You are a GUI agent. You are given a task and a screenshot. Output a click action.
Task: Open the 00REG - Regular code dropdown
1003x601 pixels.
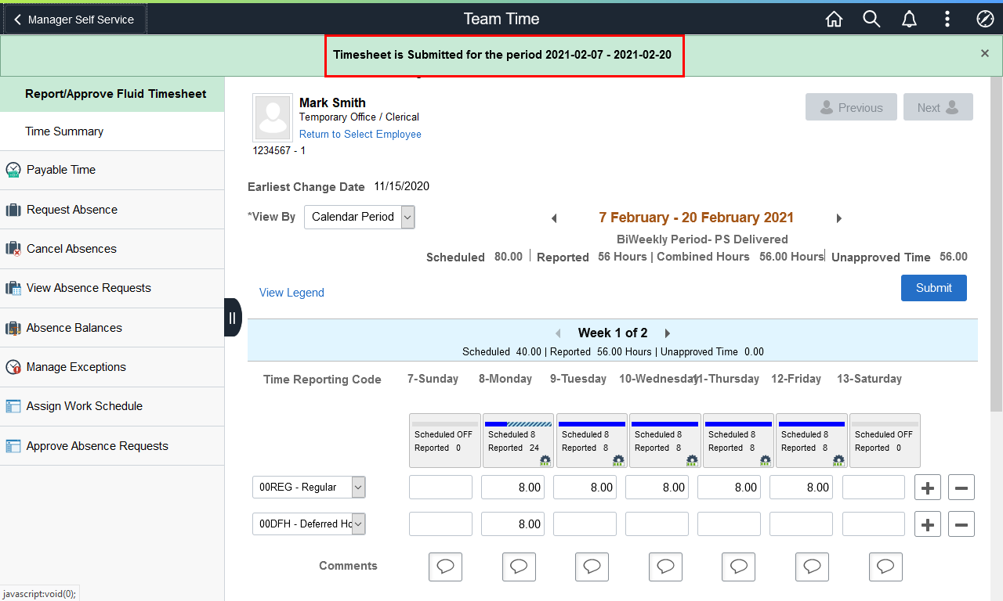coord(309,487)
